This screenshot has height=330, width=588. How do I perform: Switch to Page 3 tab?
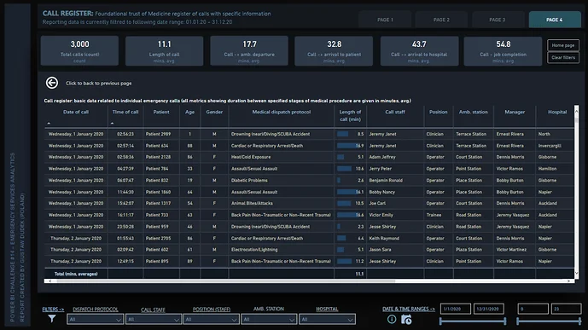tap(498, 20)
